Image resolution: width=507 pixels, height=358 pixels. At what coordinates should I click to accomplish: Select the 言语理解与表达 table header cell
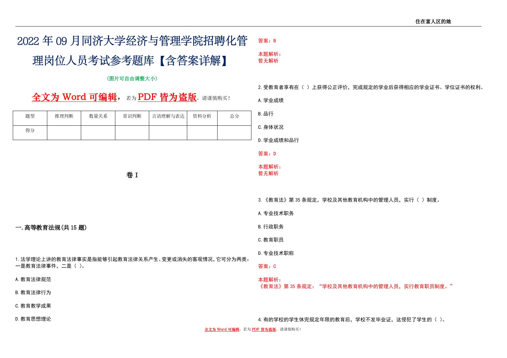(x=168, y=118)
